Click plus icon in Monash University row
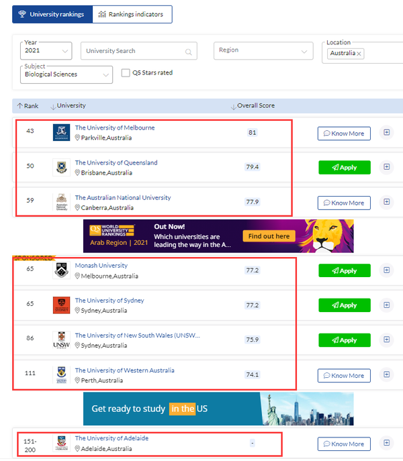 point(386,270)
